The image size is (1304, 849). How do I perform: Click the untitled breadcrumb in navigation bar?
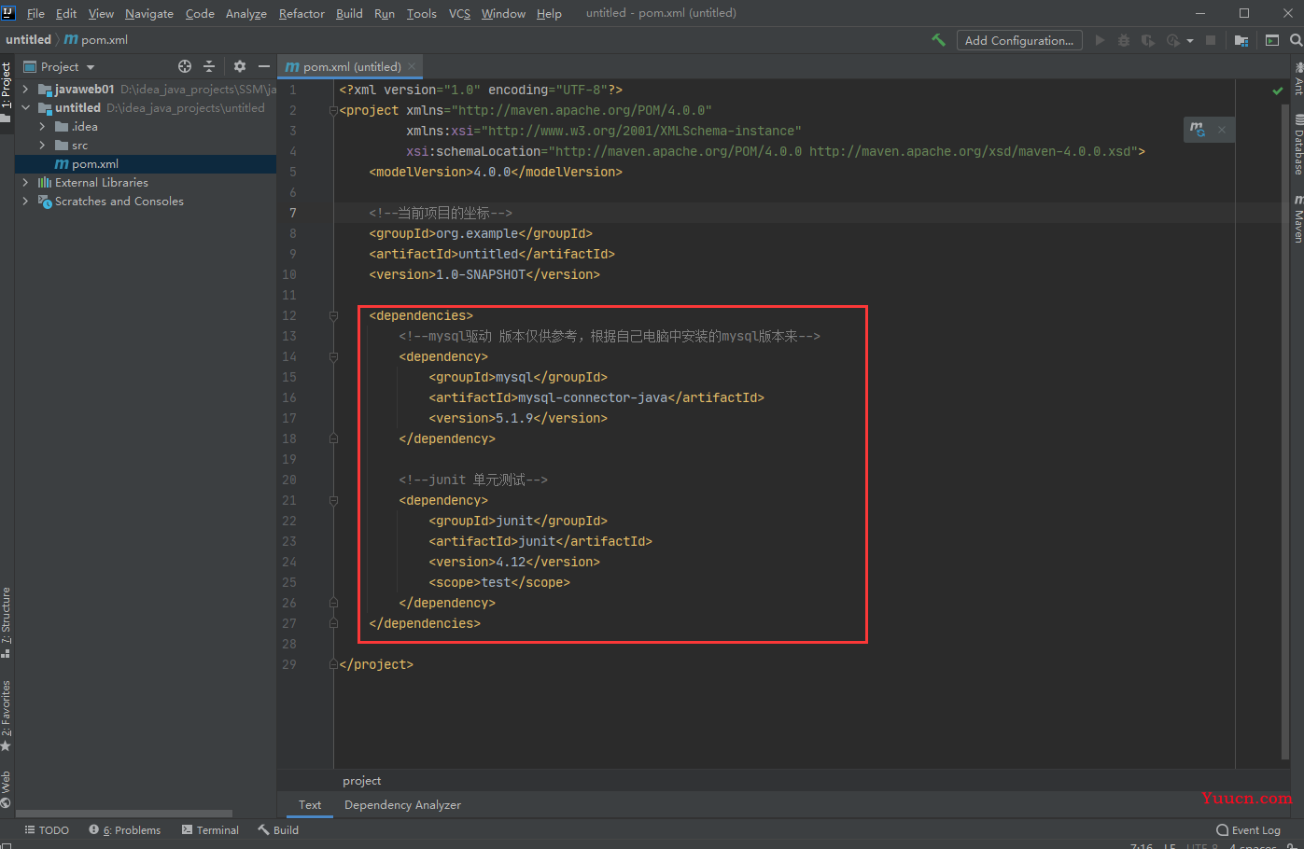pos(28,39)
